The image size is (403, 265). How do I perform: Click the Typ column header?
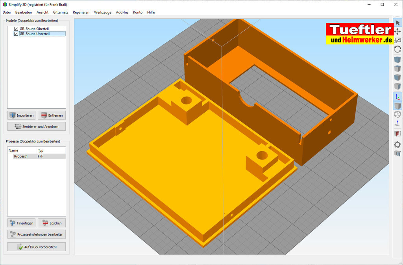[52, 150]
